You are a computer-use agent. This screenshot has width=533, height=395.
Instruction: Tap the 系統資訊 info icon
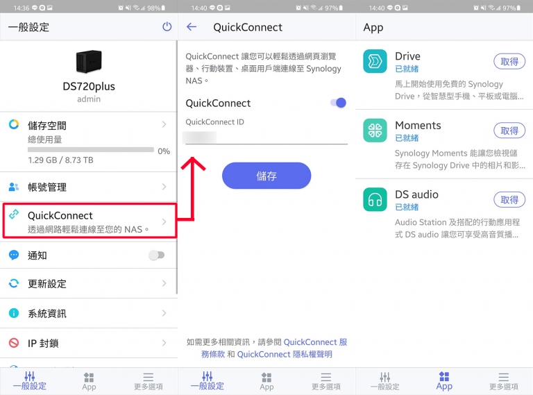pos(14,312)
